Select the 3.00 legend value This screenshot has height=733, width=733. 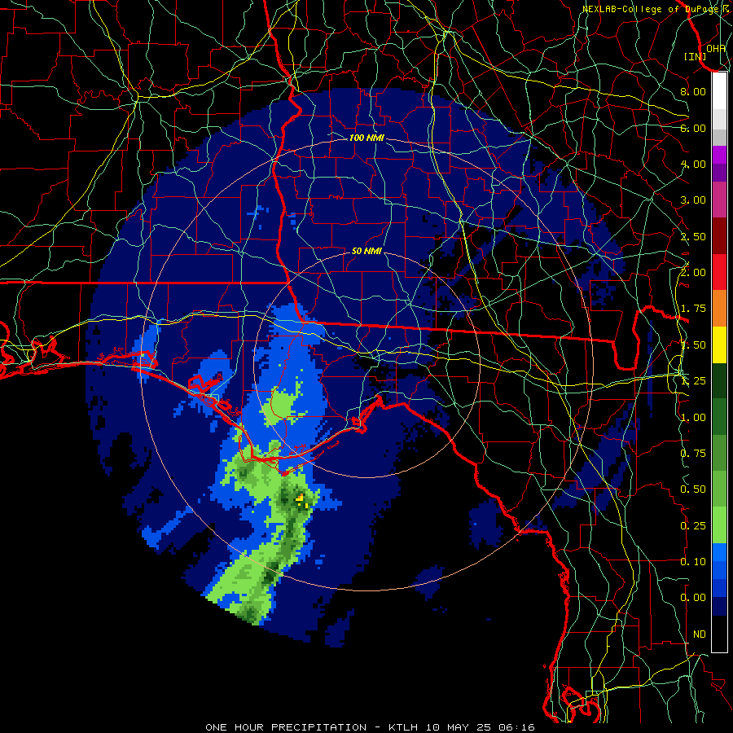click(x=692, y=200)
